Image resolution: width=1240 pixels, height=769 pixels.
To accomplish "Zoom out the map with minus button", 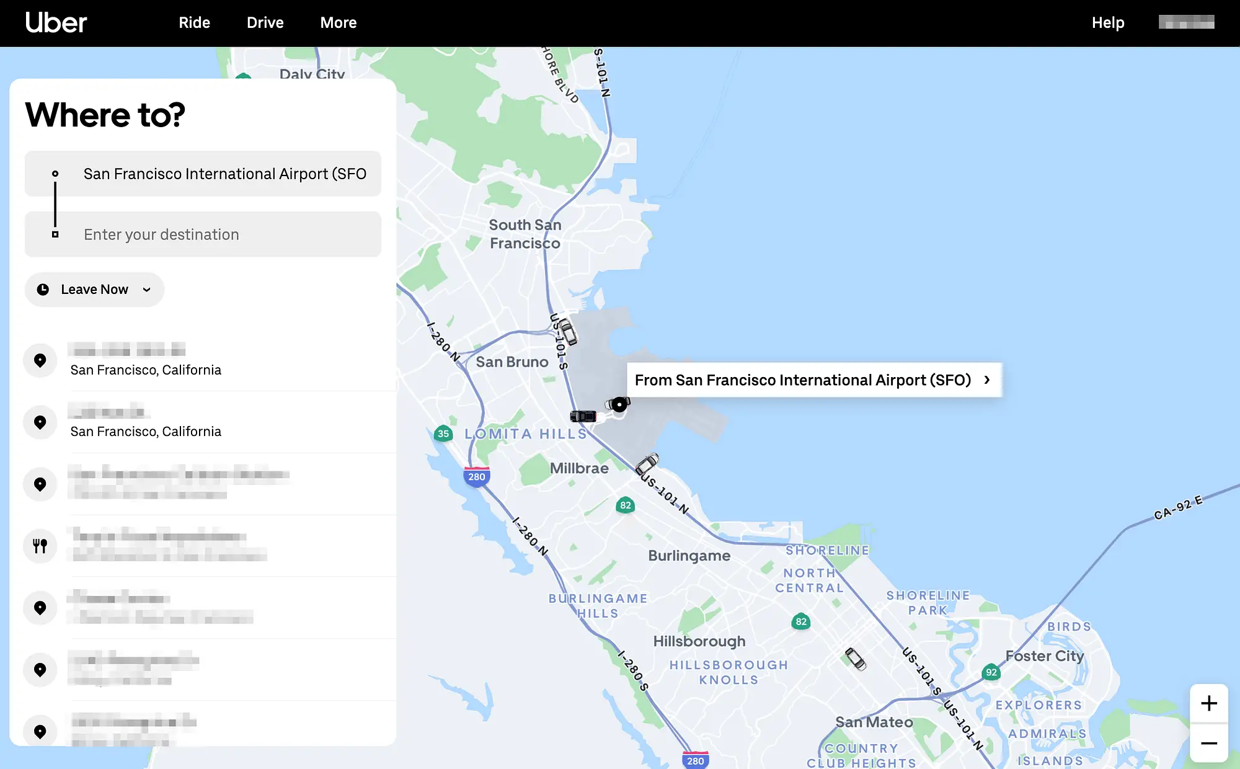I will 1209,743.
